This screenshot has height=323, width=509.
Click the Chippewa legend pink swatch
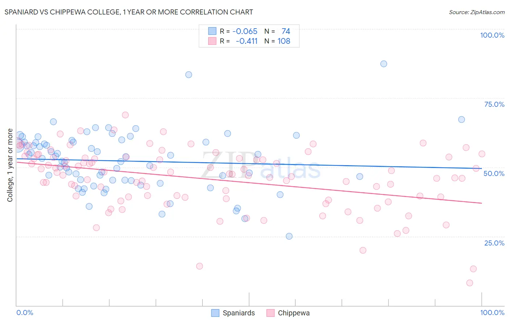point(270,313)
